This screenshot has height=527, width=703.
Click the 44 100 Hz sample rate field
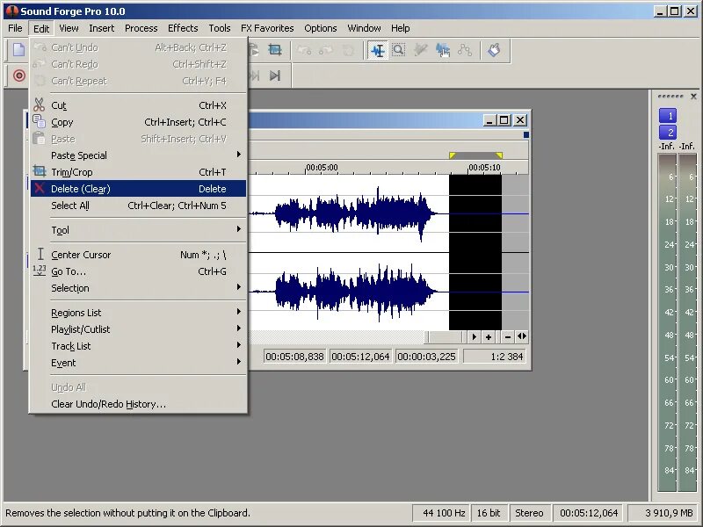click(441, 513)
